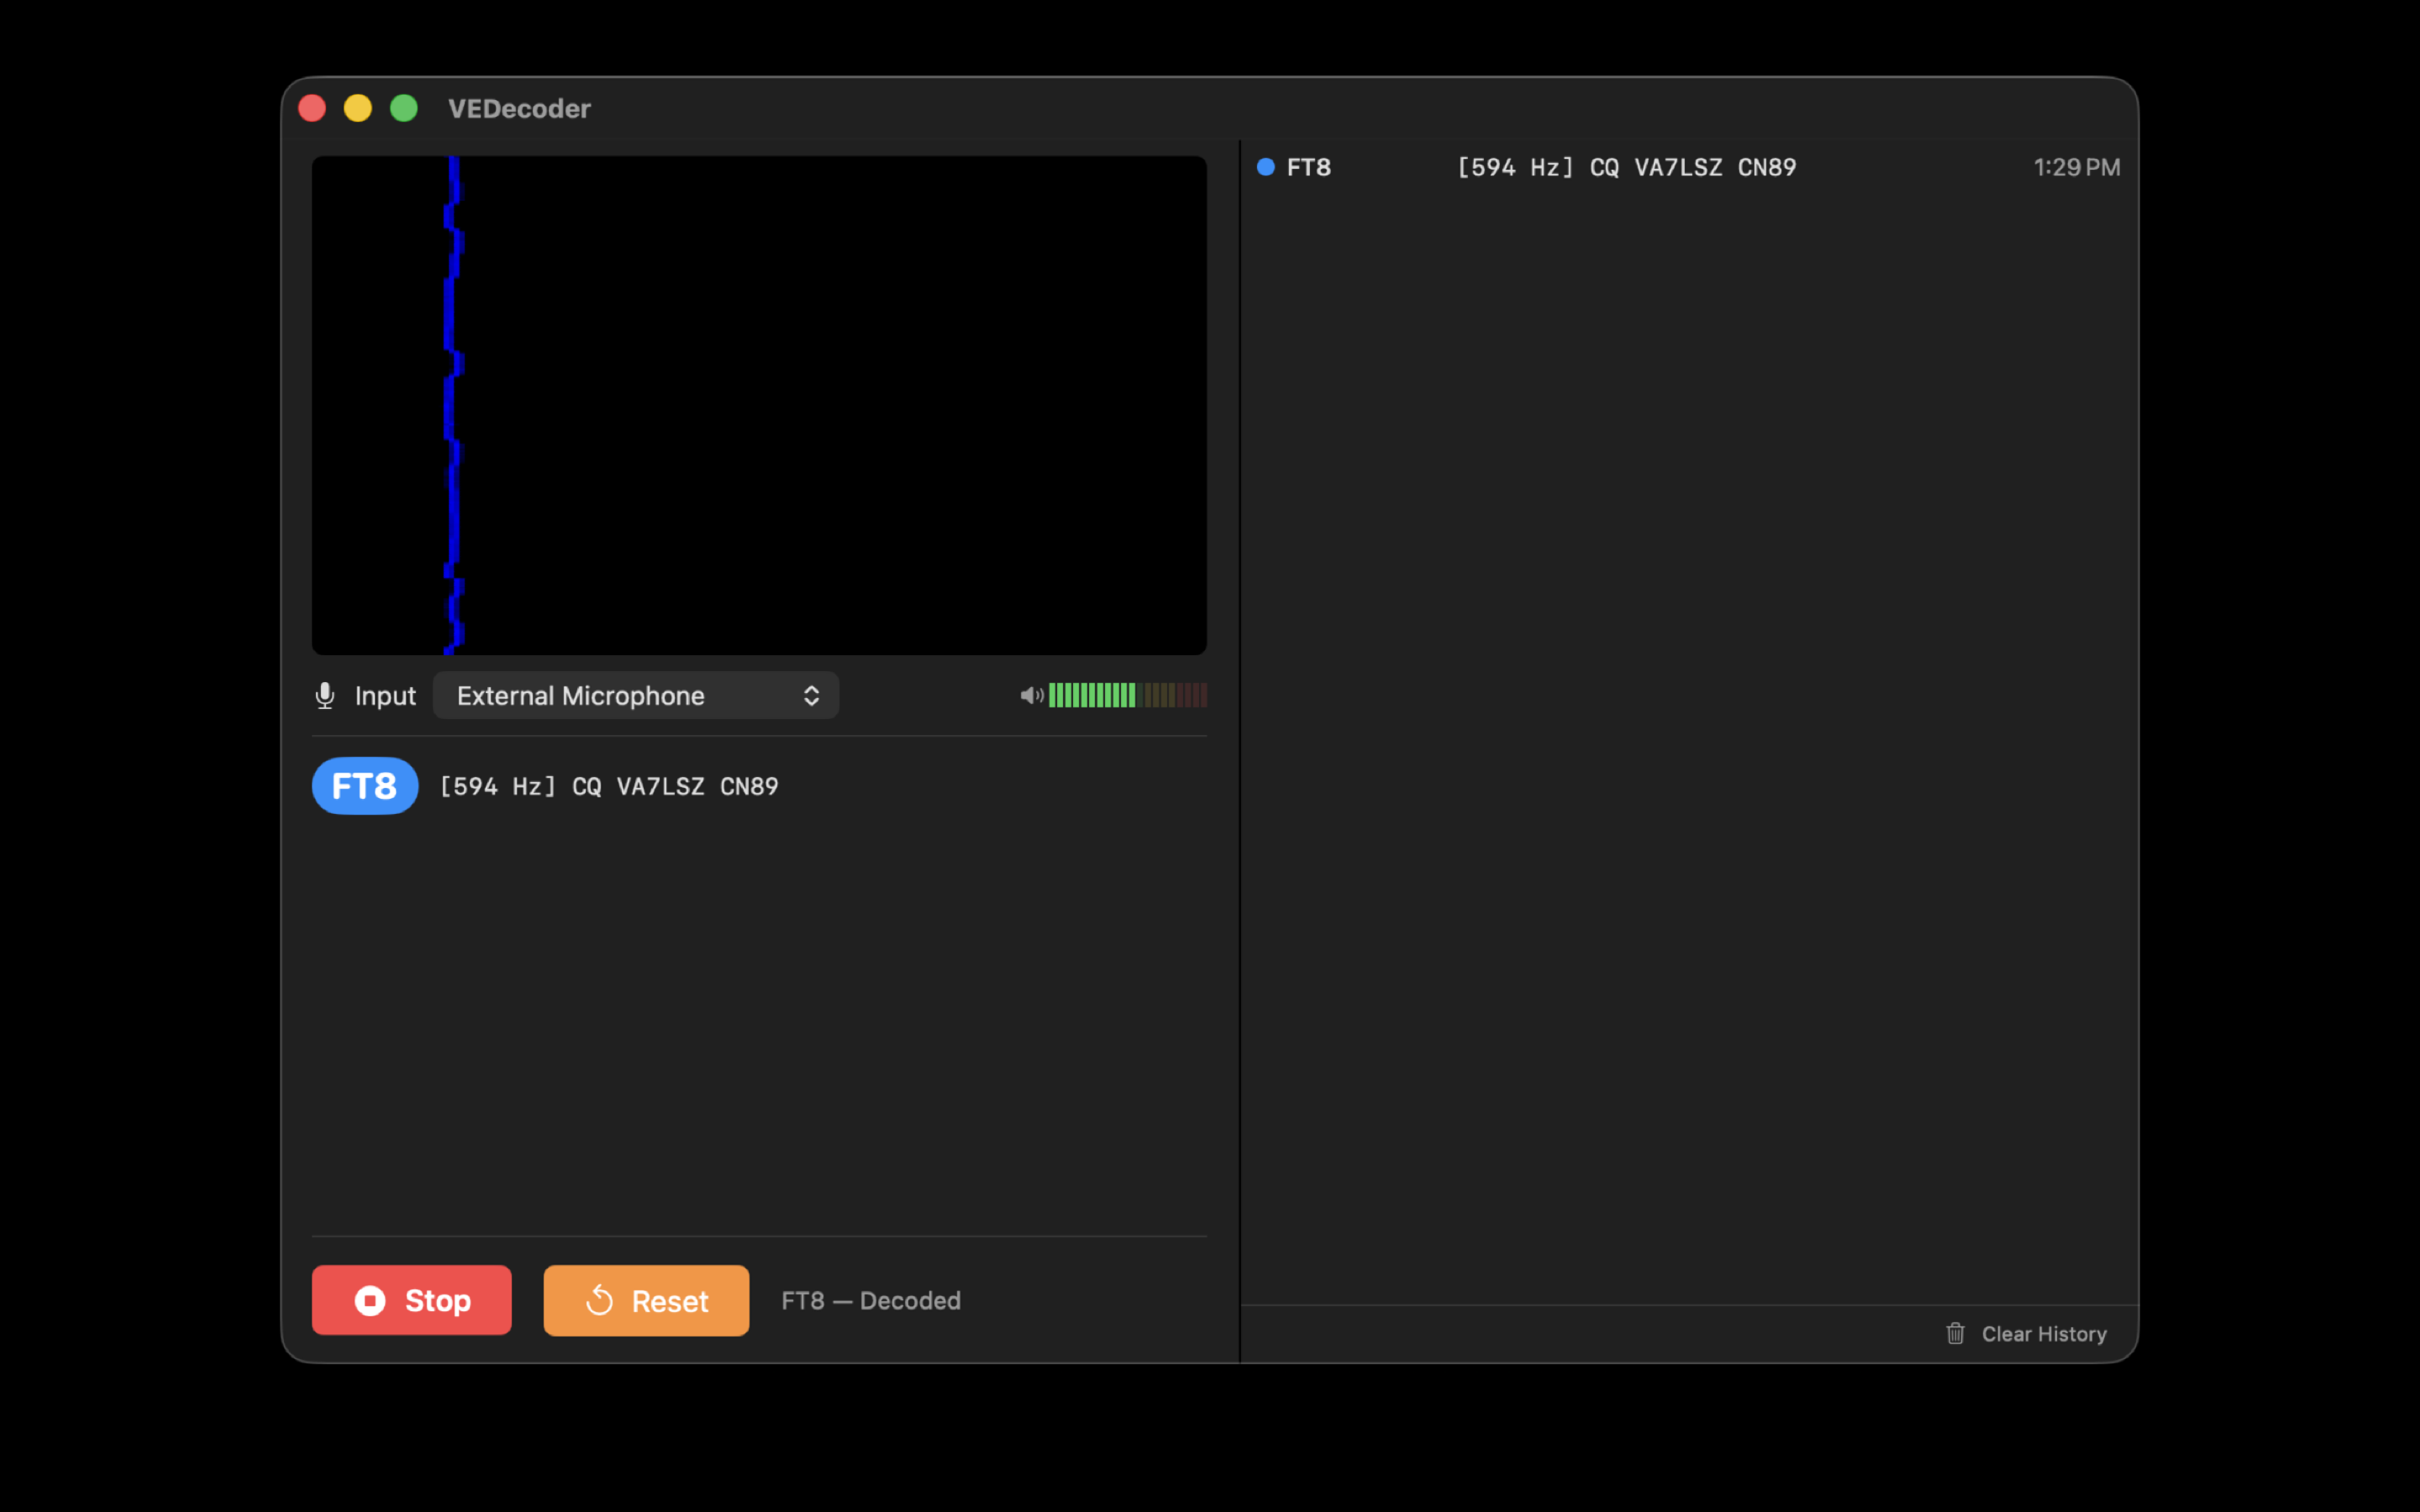Click the trash icon next to Clear History
2420x1512 pixels.
(x=1956, y=1333)
